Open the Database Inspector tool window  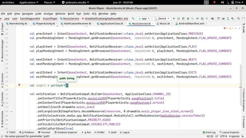pos(66,132)
